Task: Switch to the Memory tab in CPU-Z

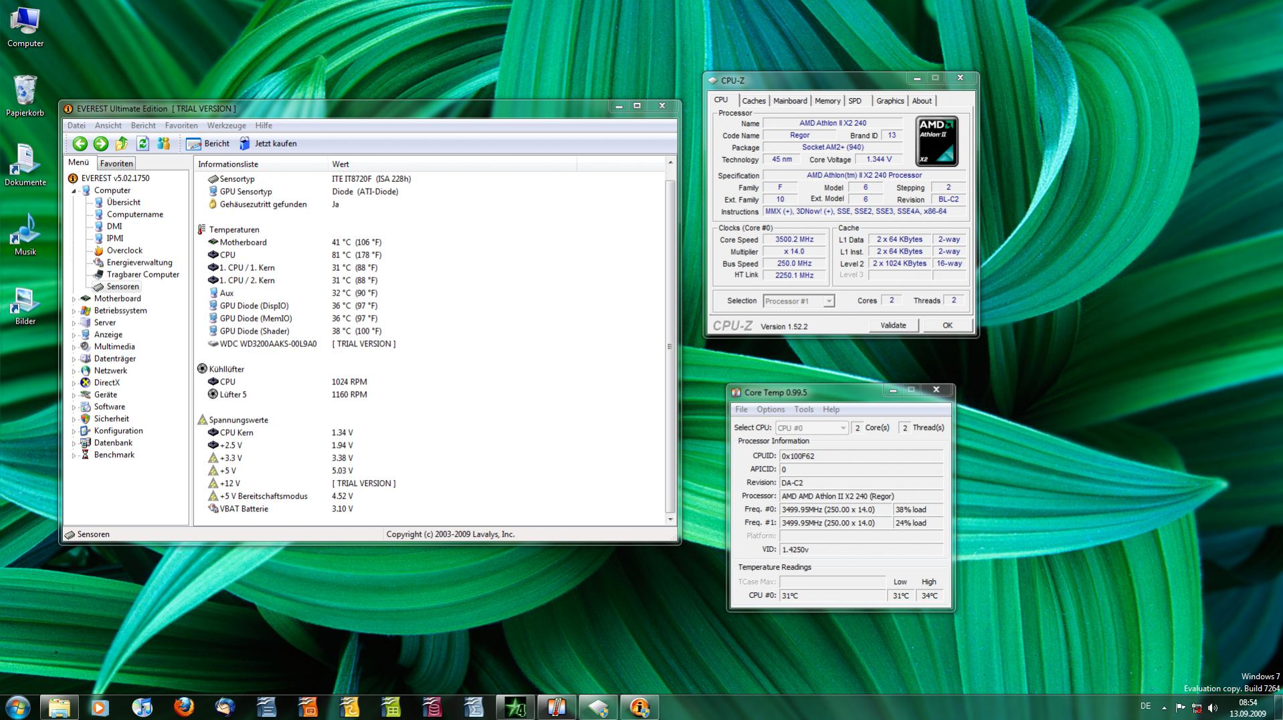Action: (x=827, y=101)
